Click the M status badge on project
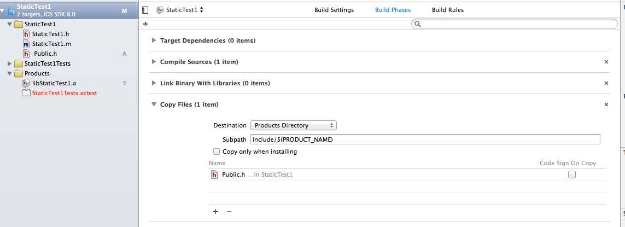625x227 pixels. click(x=124, y=11)
